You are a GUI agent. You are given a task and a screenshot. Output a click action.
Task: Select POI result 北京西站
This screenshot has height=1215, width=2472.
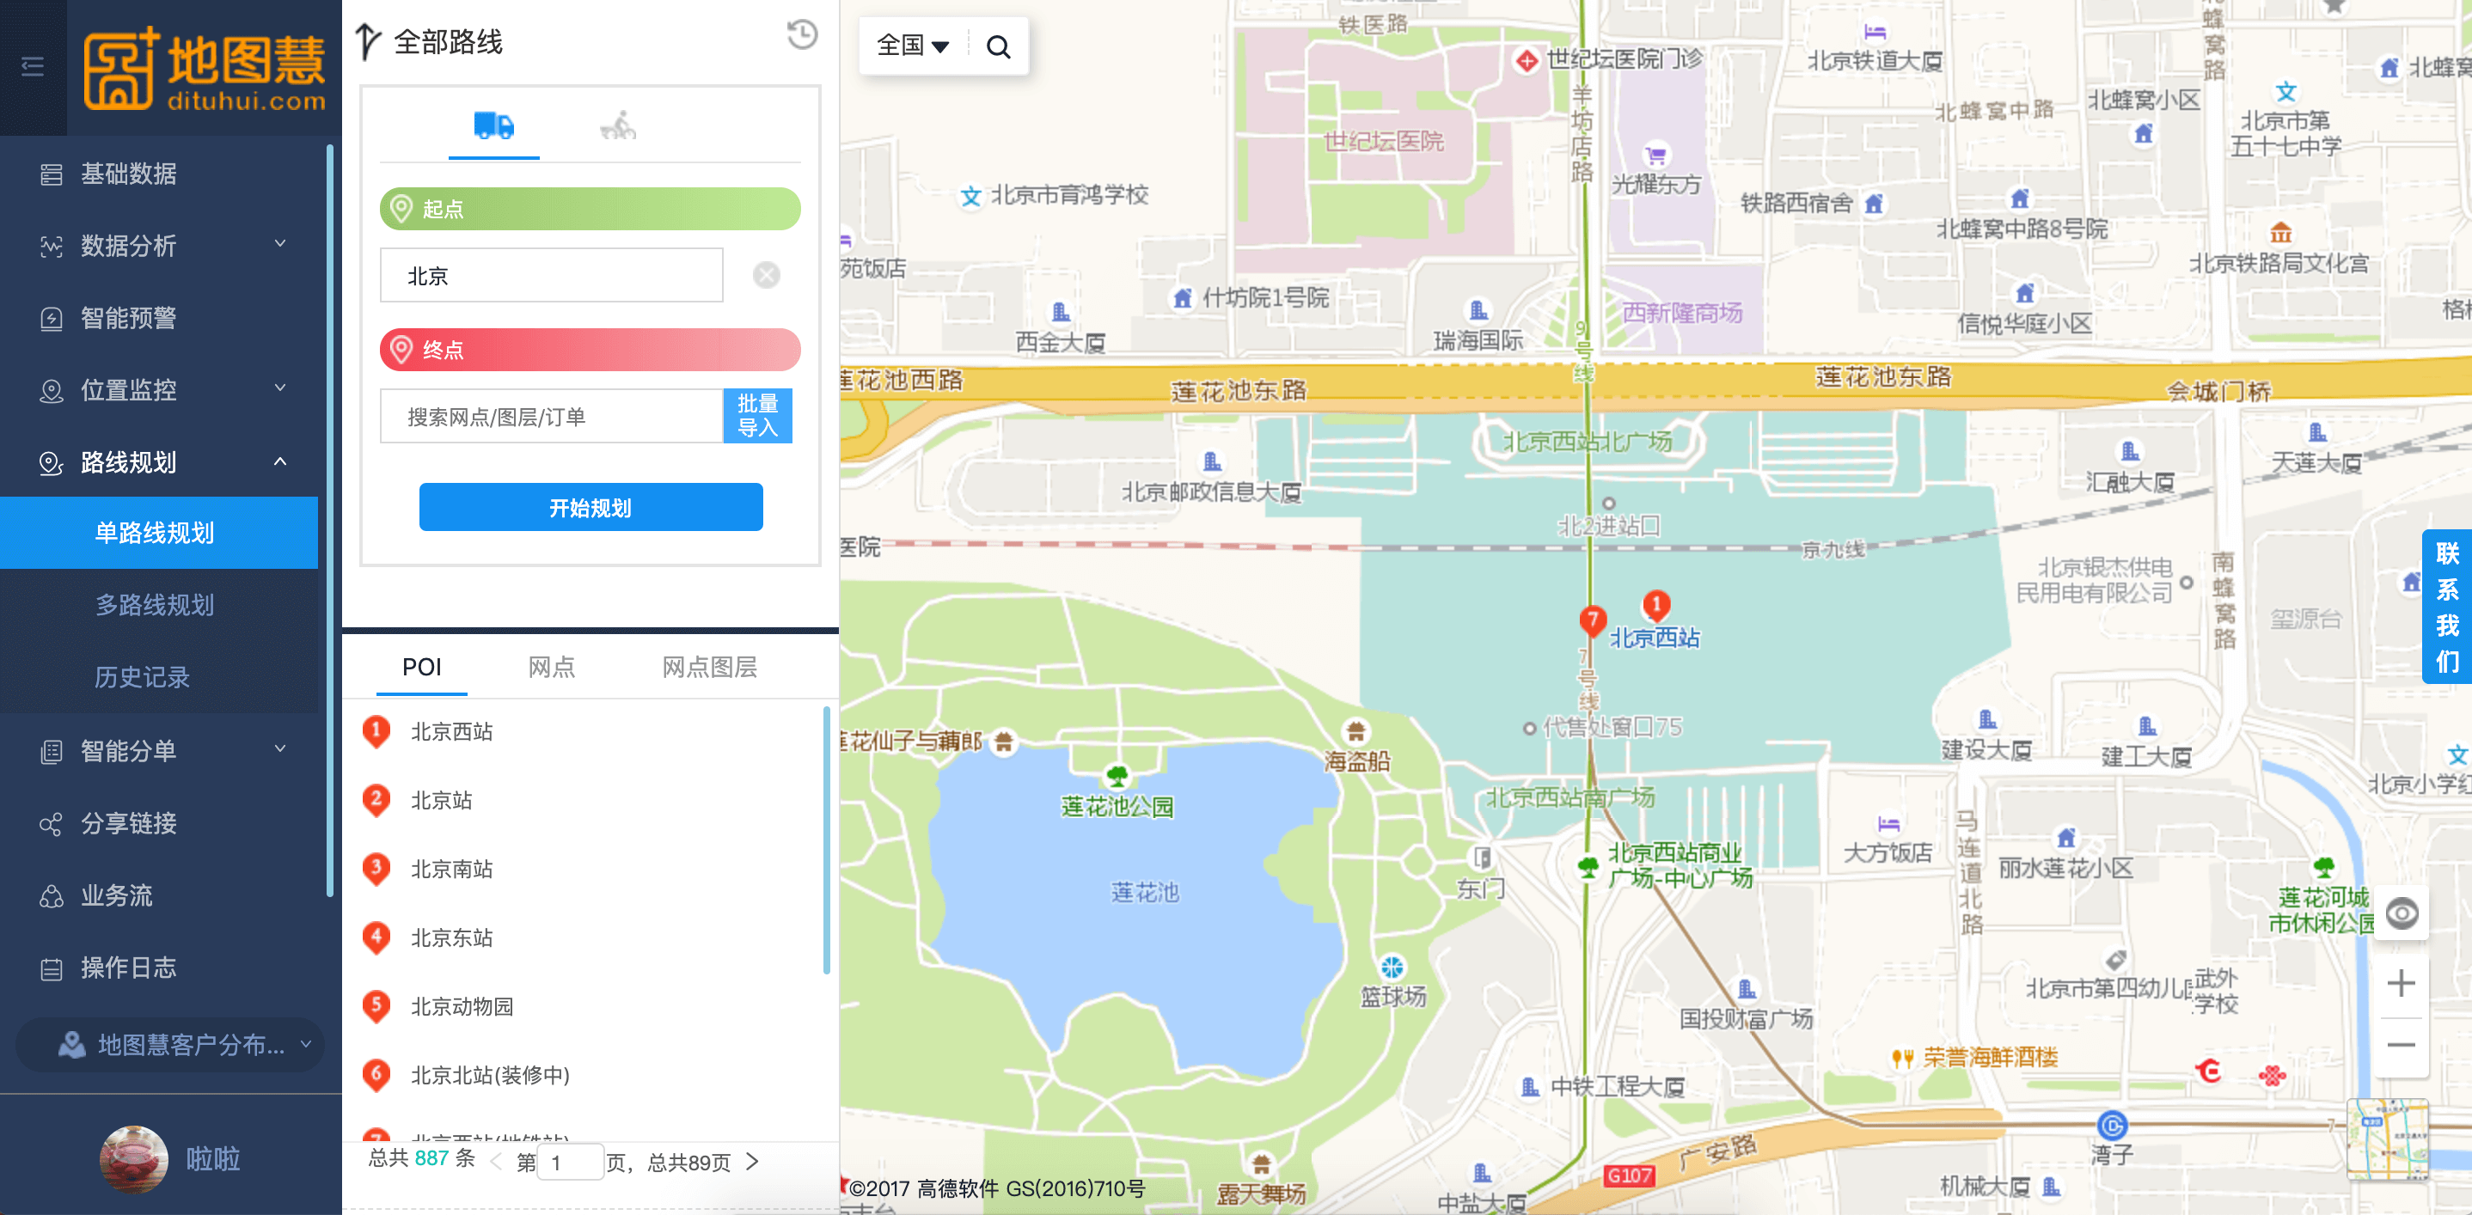[x=451, y=732]
